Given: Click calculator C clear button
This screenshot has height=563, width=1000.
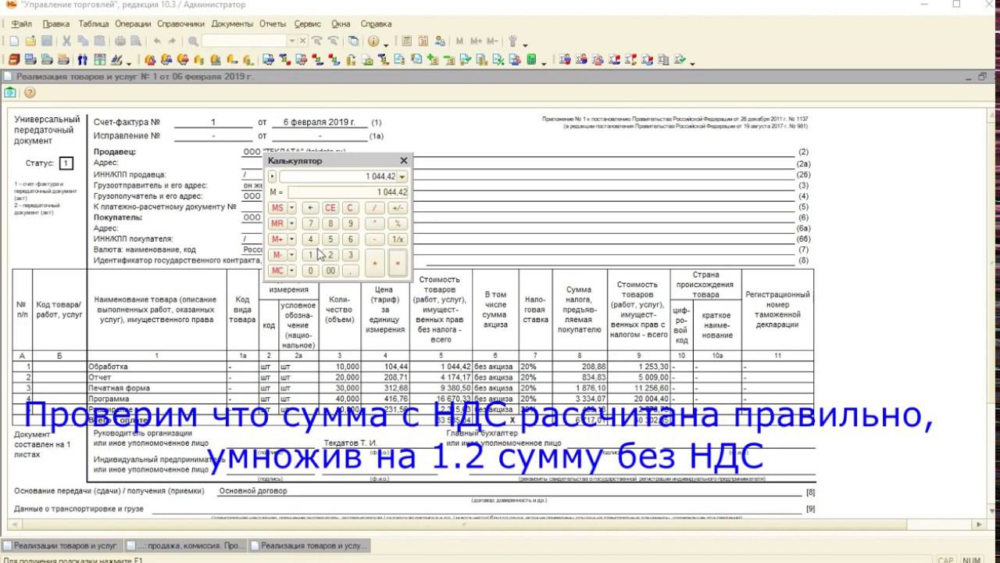Looking at the screenshot, I should (x=350, y=208).
